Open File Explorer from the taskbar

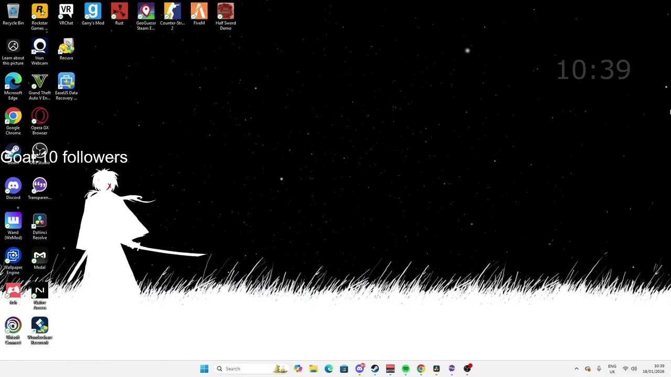point(313,369)
